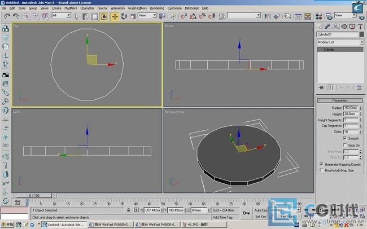
Task: Open the selection filter All dropdown
Action: 62,15
